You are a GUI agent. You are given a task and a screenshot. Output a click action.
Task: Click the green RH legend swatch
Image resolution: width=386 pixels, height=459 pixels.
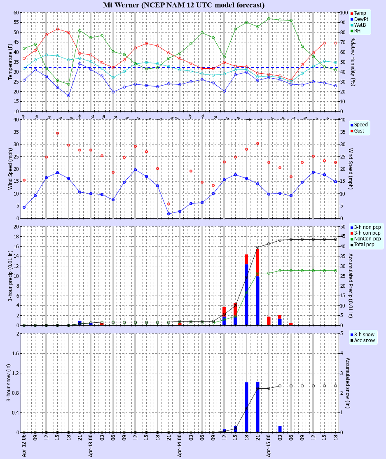click(x=351, y=31)
